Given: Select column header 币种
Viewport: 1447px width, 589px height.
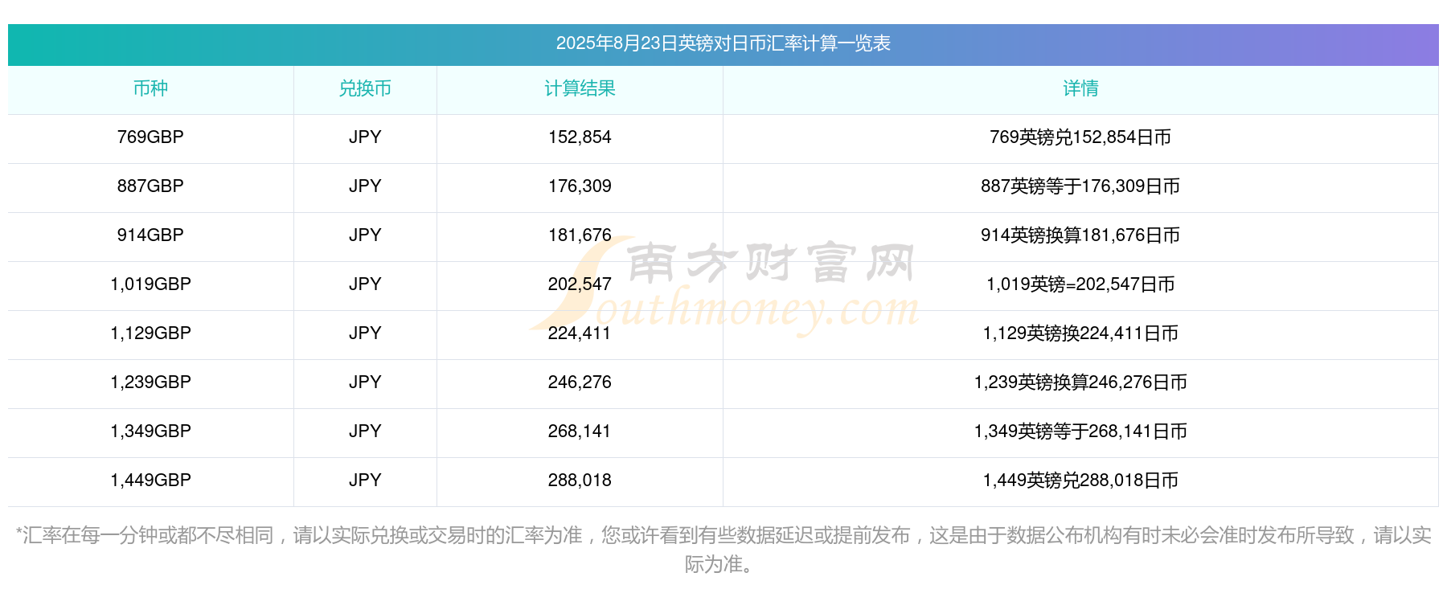Looking at the screenshot, I should pyautogui.click(x=150, y=88).
